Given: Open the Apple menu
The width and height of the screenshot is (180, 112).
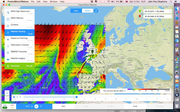Looking at the screenshot, I should click(x=4, y=1).
